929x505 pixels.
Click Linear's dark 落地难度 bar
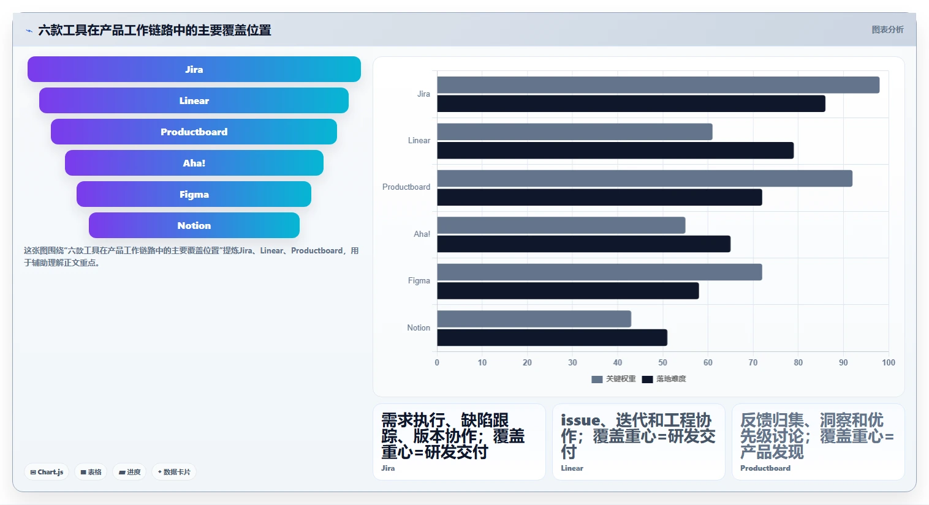(x=615, y=151)
